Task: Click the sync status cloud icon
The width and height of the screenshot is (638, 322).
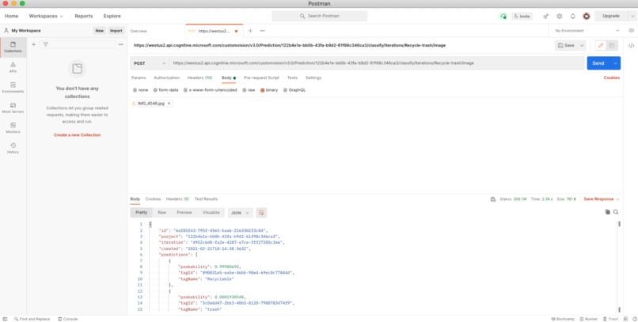Action: point(503,17)
